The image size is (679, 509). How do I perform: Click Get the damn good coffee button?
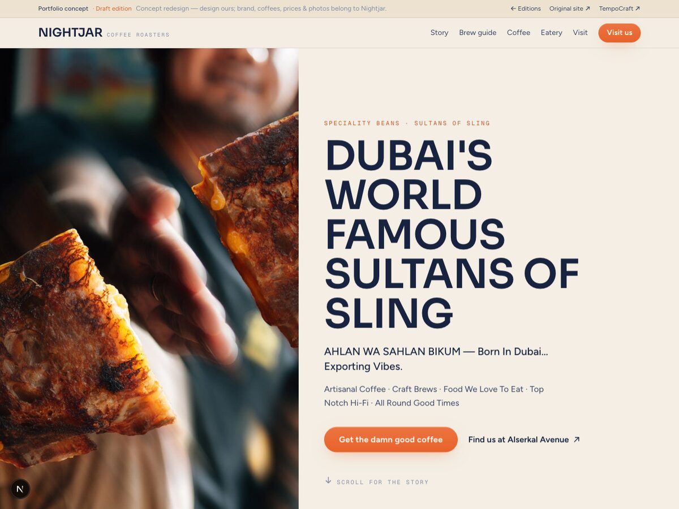(x=390, y=439)
